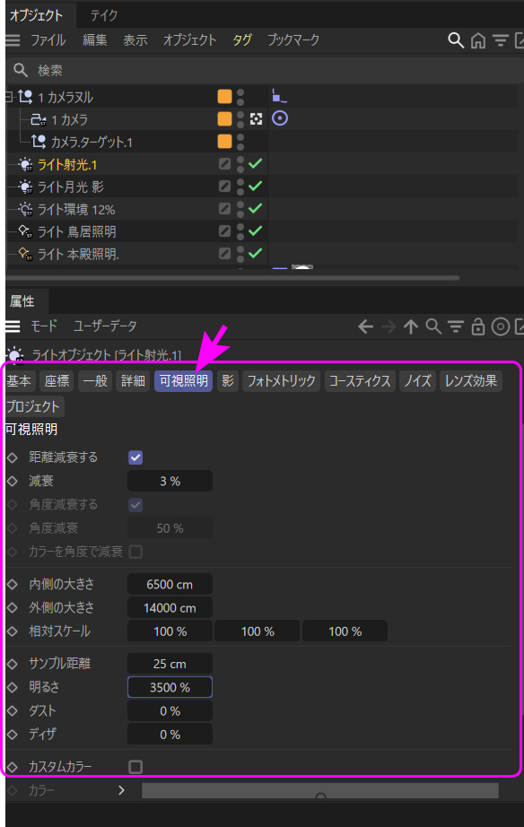Open the filter icon in Object Manager toolbar
This screenshot has width=524, height=827.
[x=501, y=40]
